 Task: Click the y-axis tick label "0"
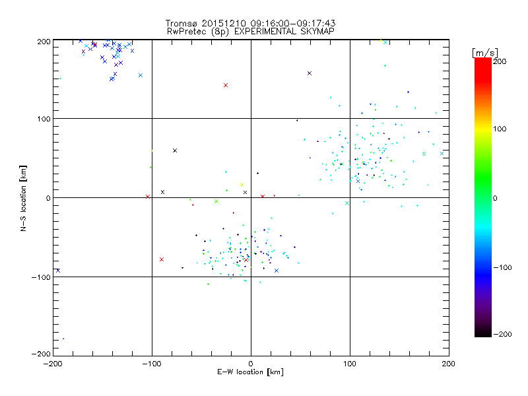pyautogui.click(x=48, y=198)
